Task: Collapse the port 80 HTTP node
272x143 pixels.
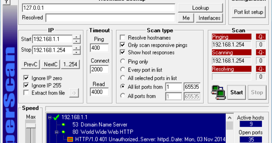Action: click(57, 132)
